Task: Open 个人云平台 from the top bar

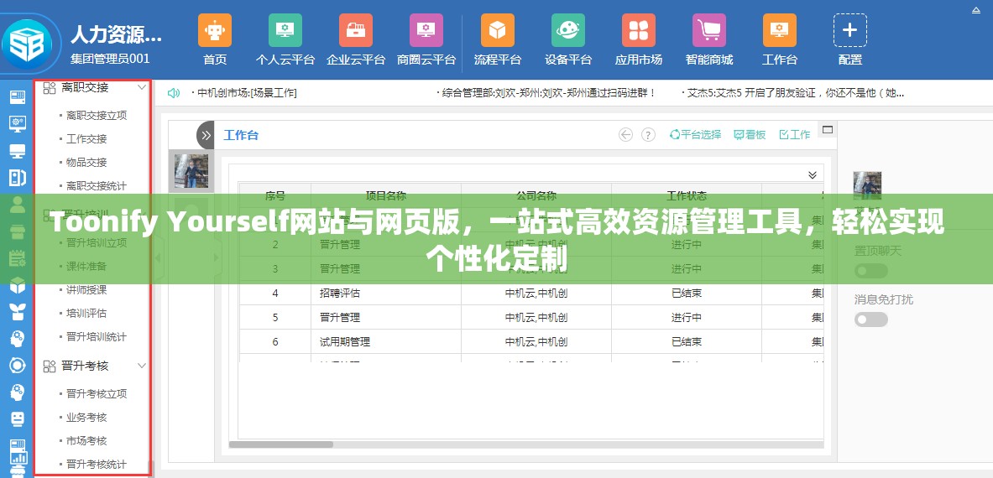Action: click(285, 30)
